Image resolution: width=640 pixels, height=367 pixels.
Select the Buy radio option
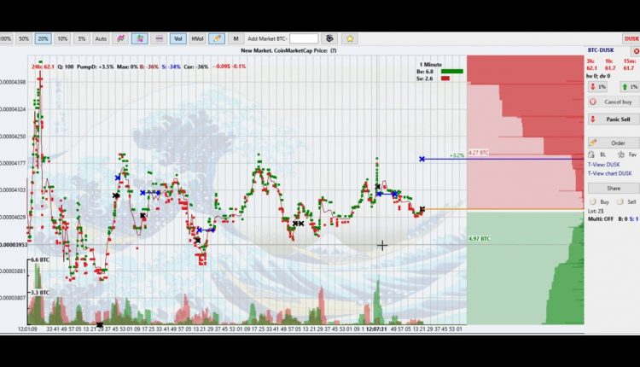(x=593, y=201)
